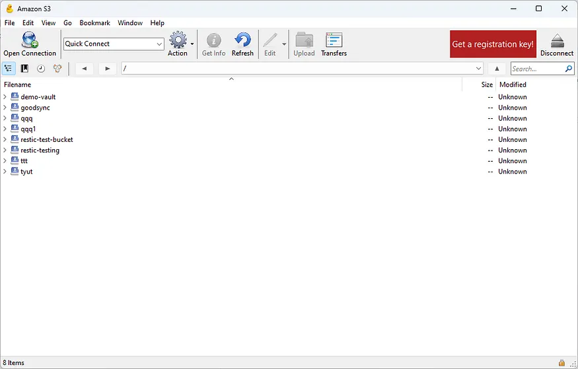The width and height of the screenshot is (578, 369).
Task: Click in the Search field
Action: coord(536,69)
